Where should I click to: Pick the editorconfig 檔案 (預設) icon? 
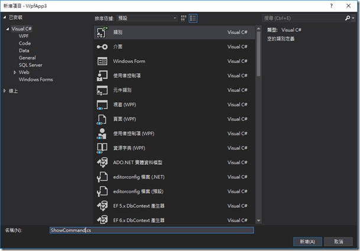tap(102, 191)
